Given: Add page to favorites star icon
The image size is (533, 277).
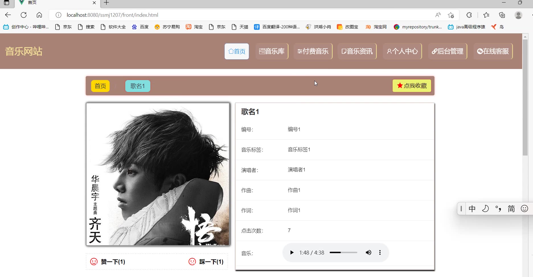Looking at the screenshot, I should pyautogui.click(x=451, y=15).
